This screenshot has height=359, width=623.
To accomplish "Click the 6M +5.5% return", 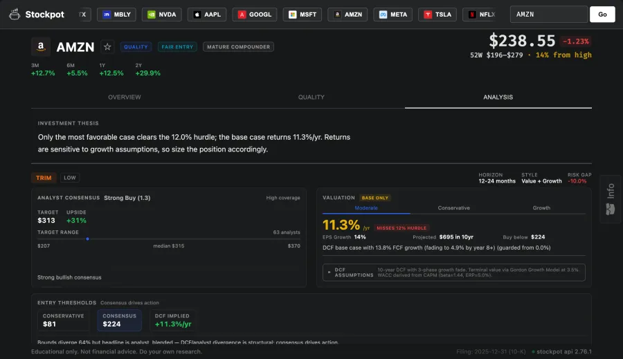I will (77, 70).
